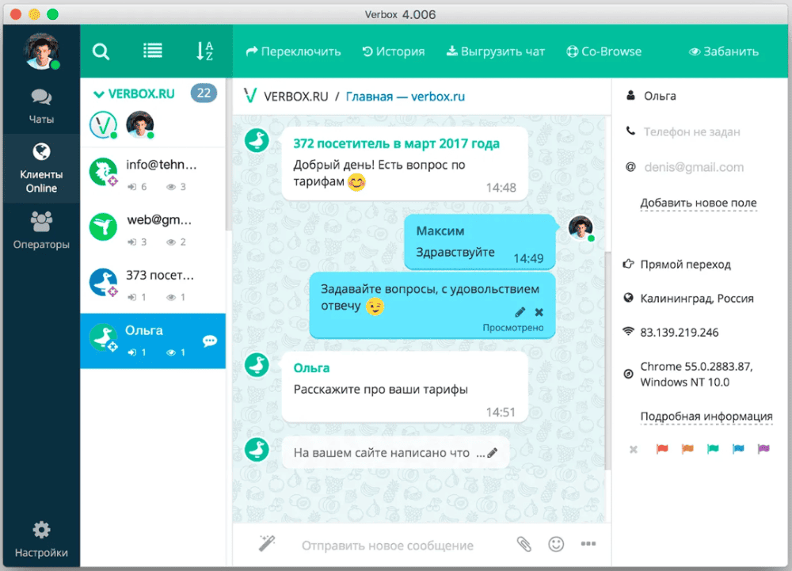
Task: Open chat История
Action: [394, 51]
